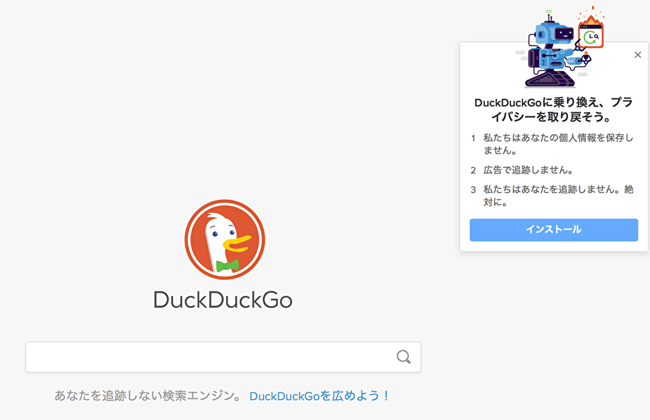
Task: Click the number 3 list marker
Action: click(473, 189)
